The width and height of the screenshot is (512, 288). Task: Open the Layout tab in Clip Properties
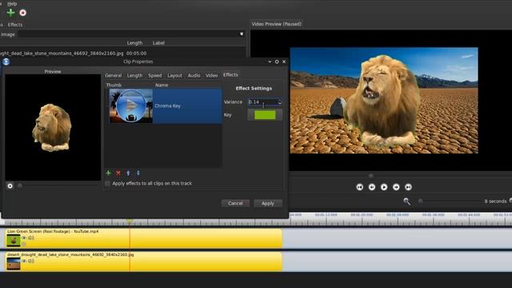point(174,75)
